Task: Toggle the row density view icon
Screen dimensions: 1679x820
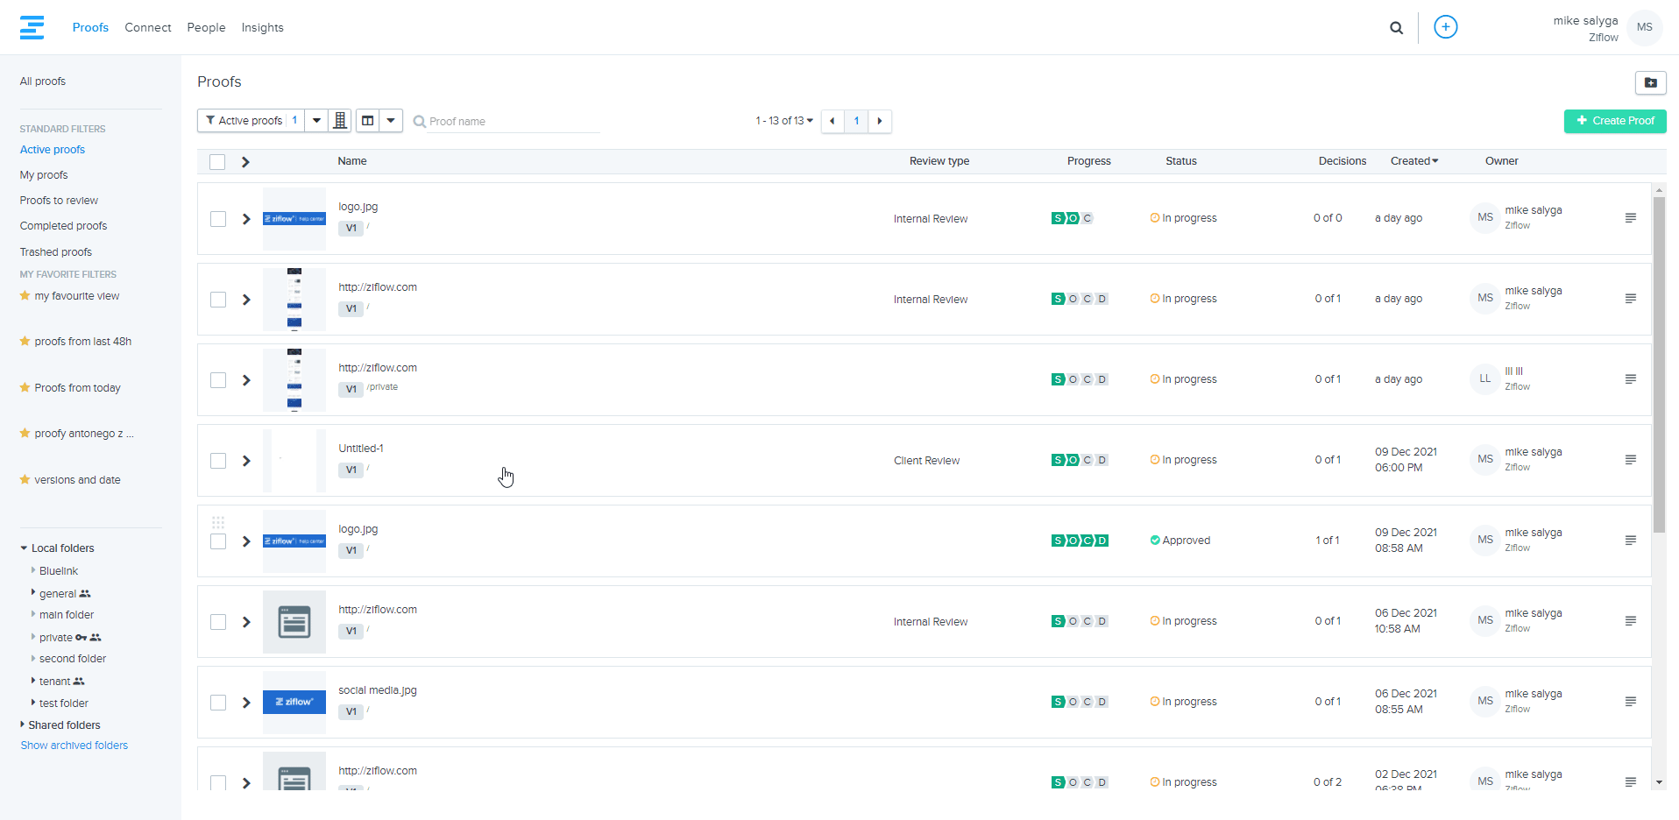Action: (x=340, y=121)
